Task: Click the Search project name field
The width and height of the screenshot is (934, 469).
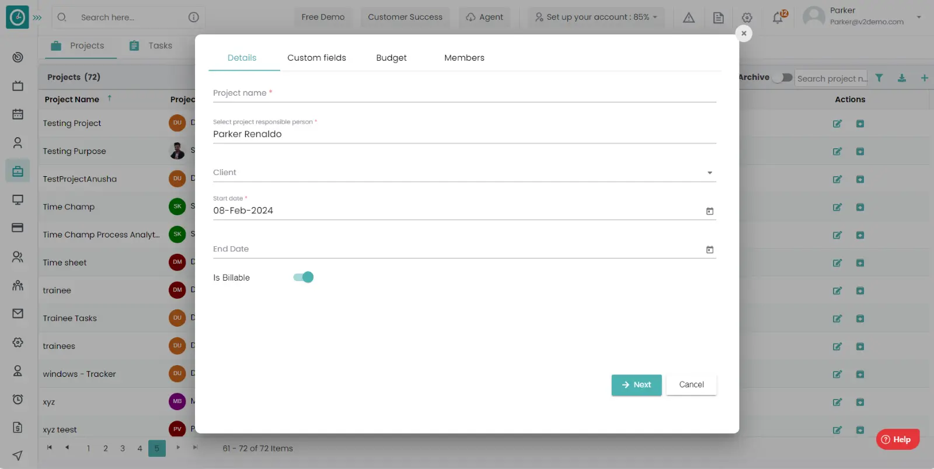Action: pos(831,78)
